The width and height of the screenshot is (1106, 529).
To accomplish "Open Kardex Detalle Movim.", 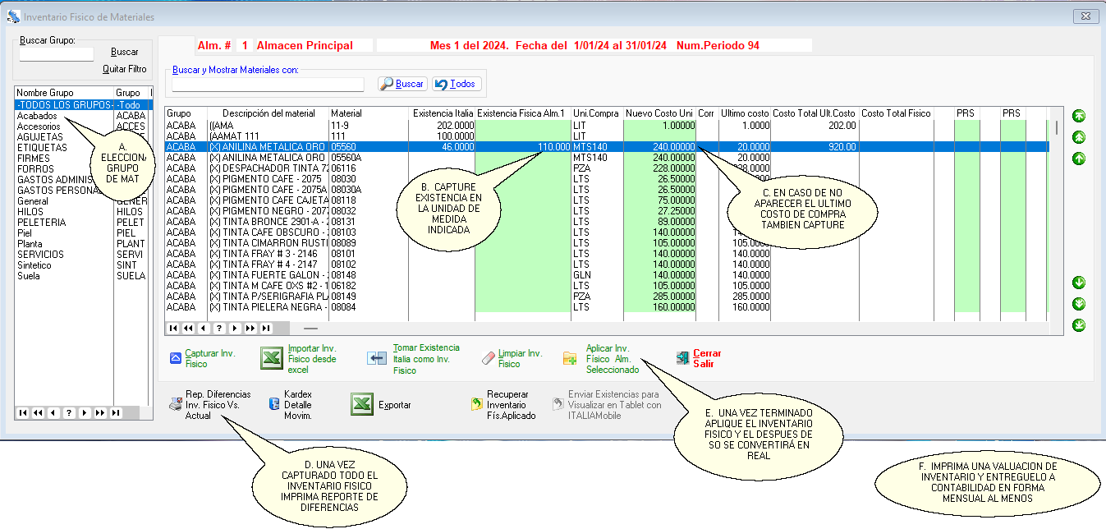I will 274,404.
